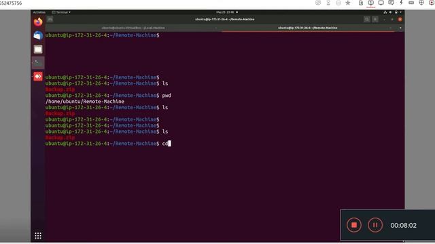Switch to the Local-Machine terminal tab
This screenshot has height=244, width=435.
coord(133,28)
